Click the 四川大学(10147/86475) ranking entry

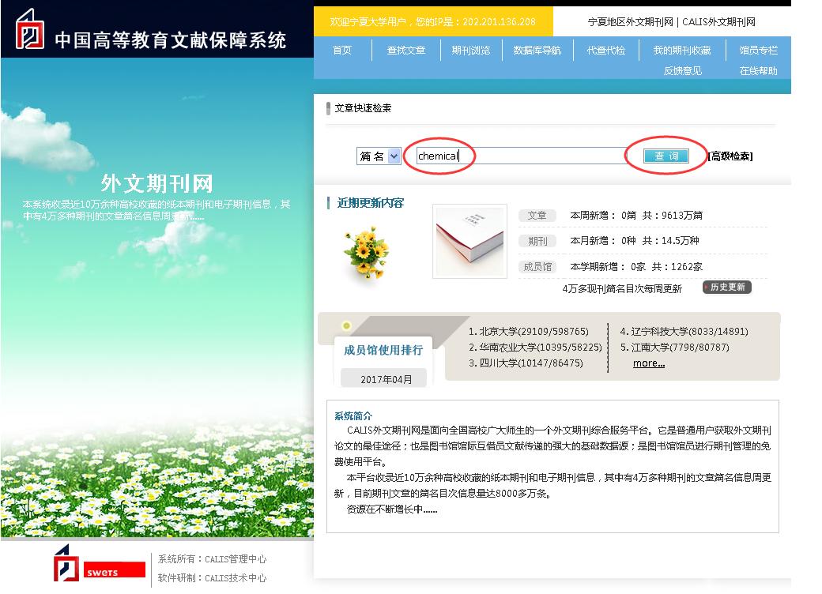(526, 363)
